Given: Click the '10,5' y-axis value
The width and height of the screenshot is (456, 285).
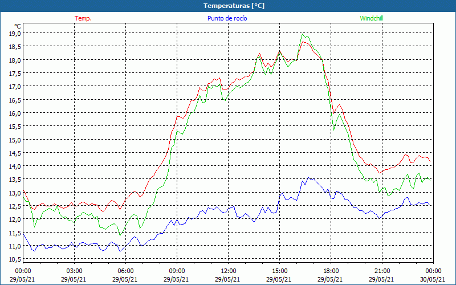Looking at the screenshot, I should (15, 259).
